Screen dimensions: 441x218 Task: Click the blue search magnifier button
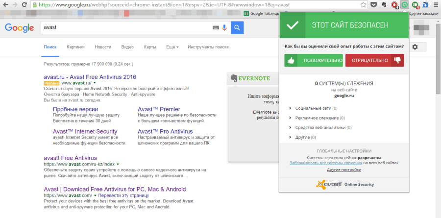237,27
